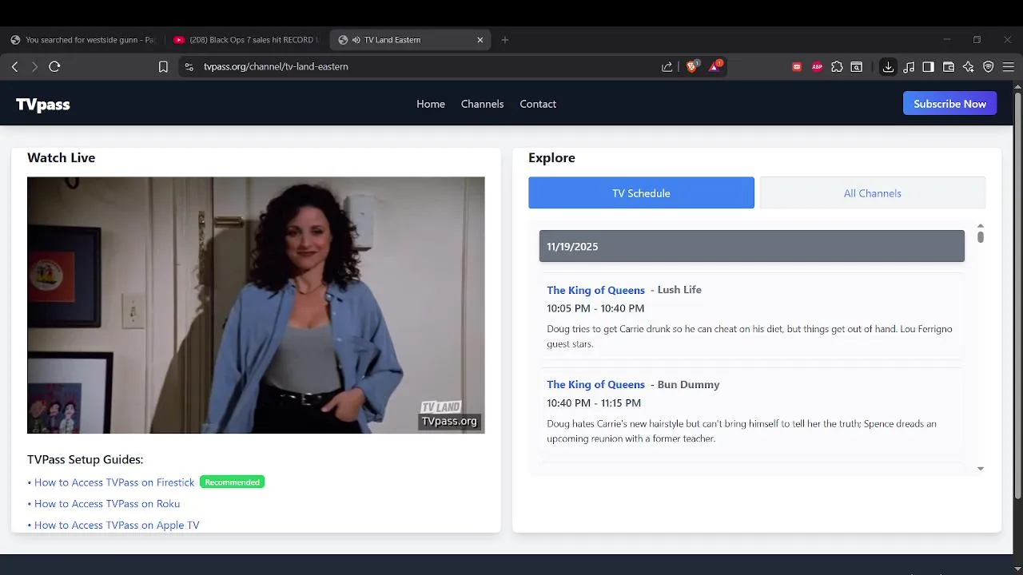This screenshot has width=1023, height=575.
Task: Select the TV Schedule tab
Action: pyautogui.click(x=641, y=193)
